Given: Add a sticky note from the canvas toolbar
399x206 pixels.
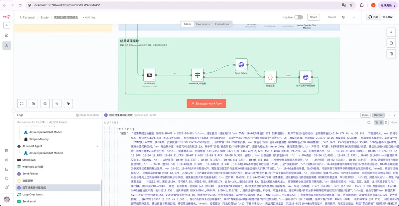Looking at the screenshot, I should tap(391, 43).
